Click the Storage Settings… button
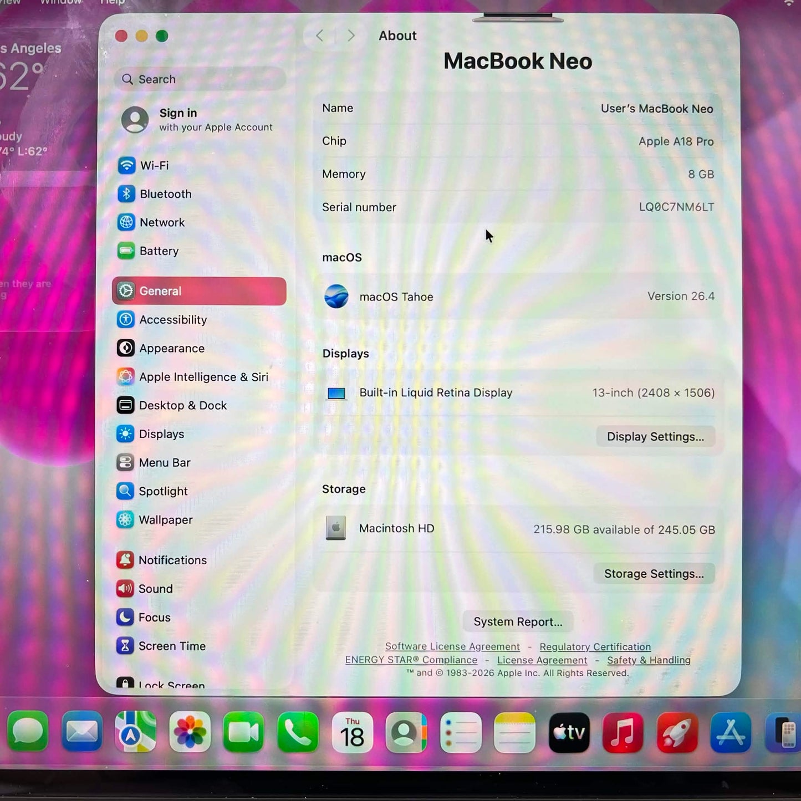The width and height of the screenshot is (801, 801). [x=654, y=574]
